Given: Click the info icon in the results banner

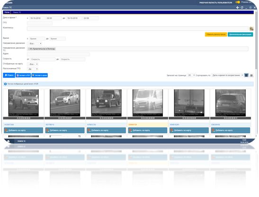Looking at the screenshot, I should pyautogui.click(x=5, y=84).
